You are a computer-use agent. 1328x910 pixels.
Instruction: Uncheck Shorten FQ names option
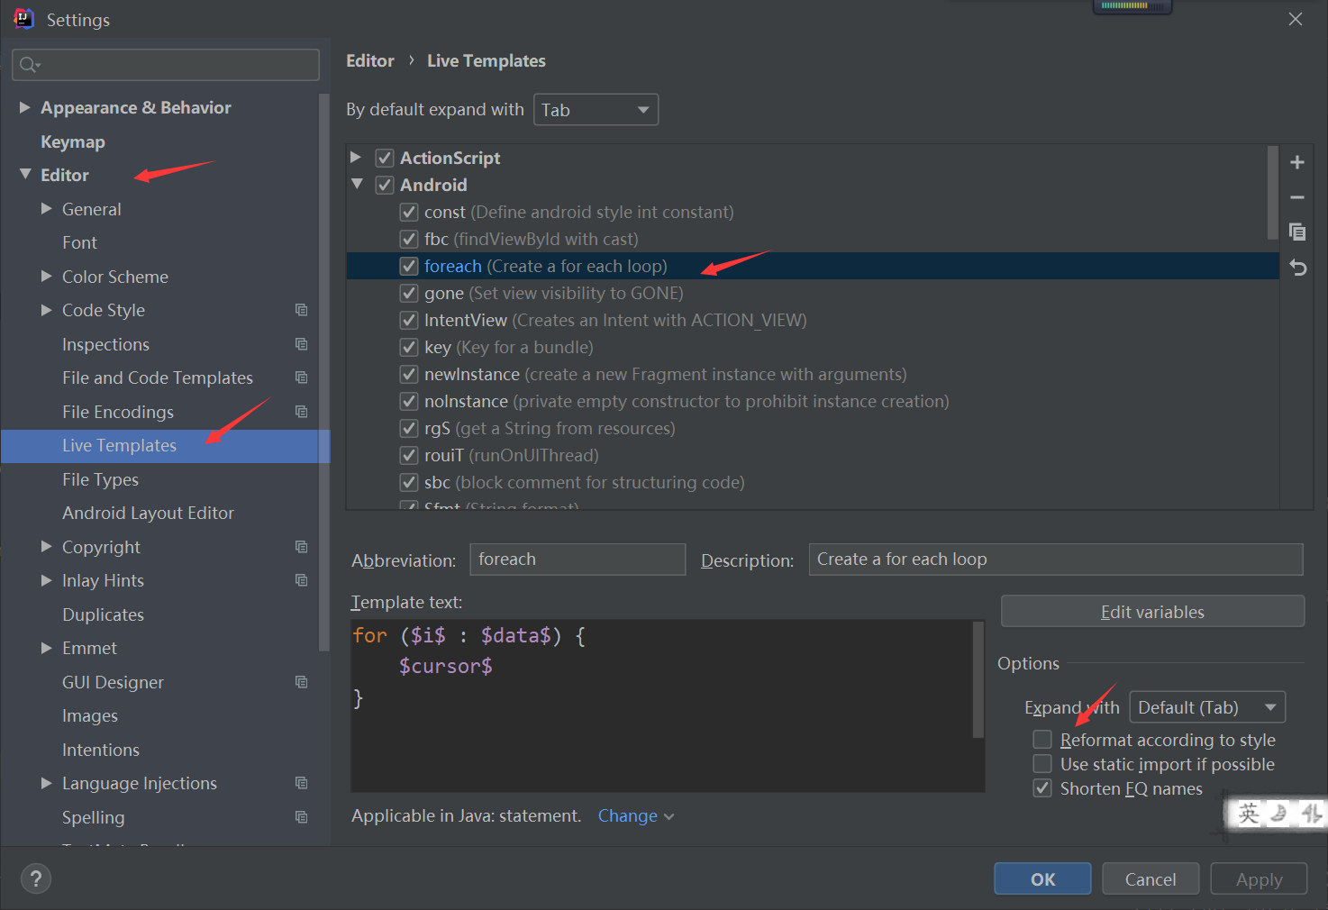tap(1042, 788)
